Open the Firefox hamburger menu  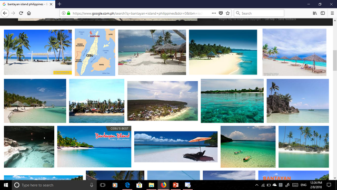pos(332,13)
